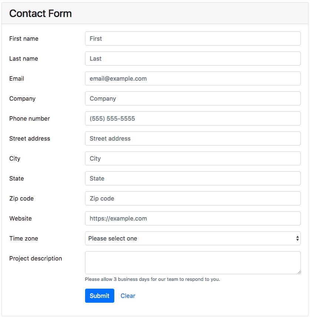Focus the Phone number input
Screen dimensions: 310x319
click(x=193, y=118)
